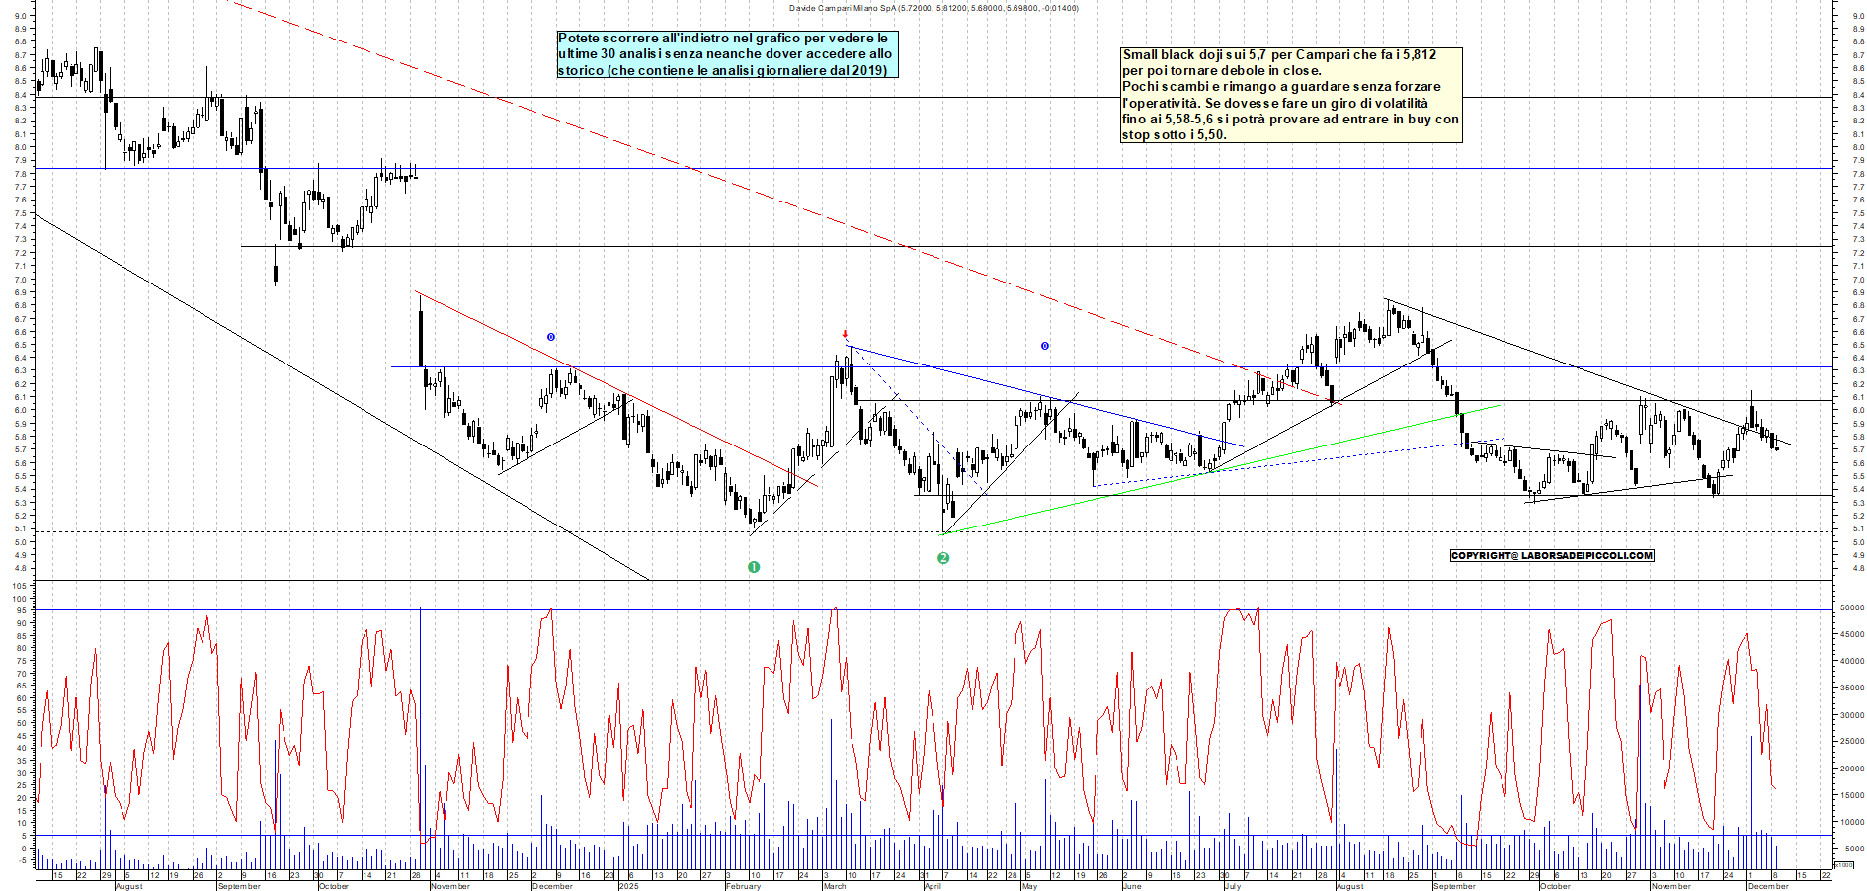Select the June label on the date axis
Screen dimensions: 1867x891
pyautogui.click(x=1132, y=886)
